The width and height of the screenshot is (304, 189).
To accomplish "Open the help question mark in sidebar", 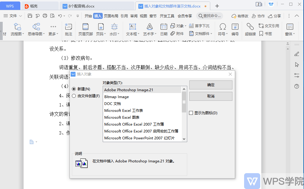I will point(297,86).
